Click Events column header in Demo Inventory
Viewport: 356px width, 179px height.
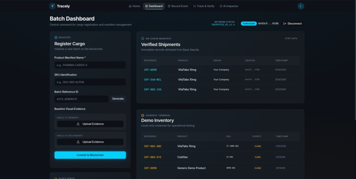coord(257,136)
